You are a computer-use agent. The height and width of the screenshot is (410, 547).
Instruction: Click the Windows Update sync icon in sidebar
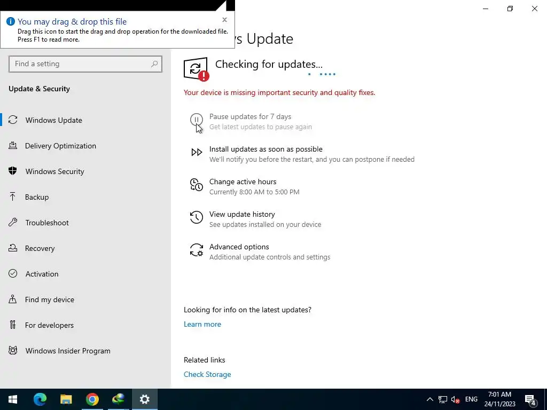(13, 120)
